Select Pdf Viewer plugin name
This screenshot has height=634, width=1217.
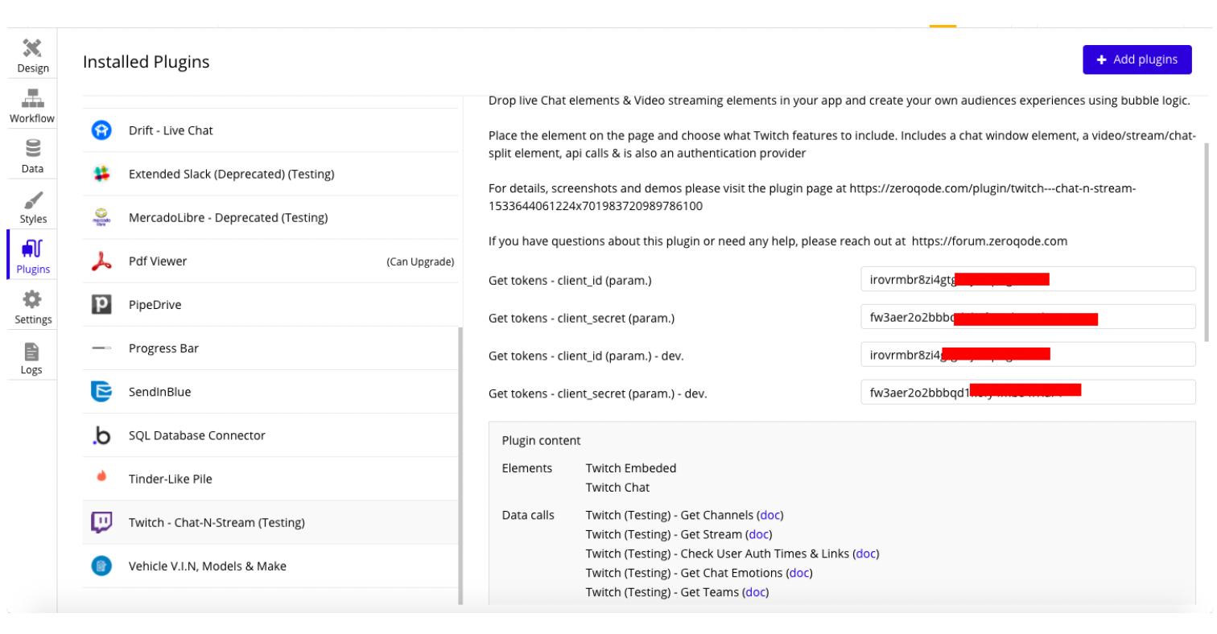coord(158,261)
